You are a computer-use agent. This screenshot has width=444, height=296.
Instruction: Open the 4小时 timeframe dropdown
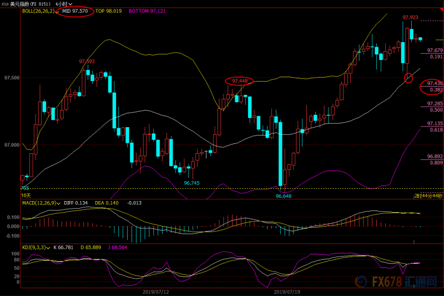pos(64,4)
